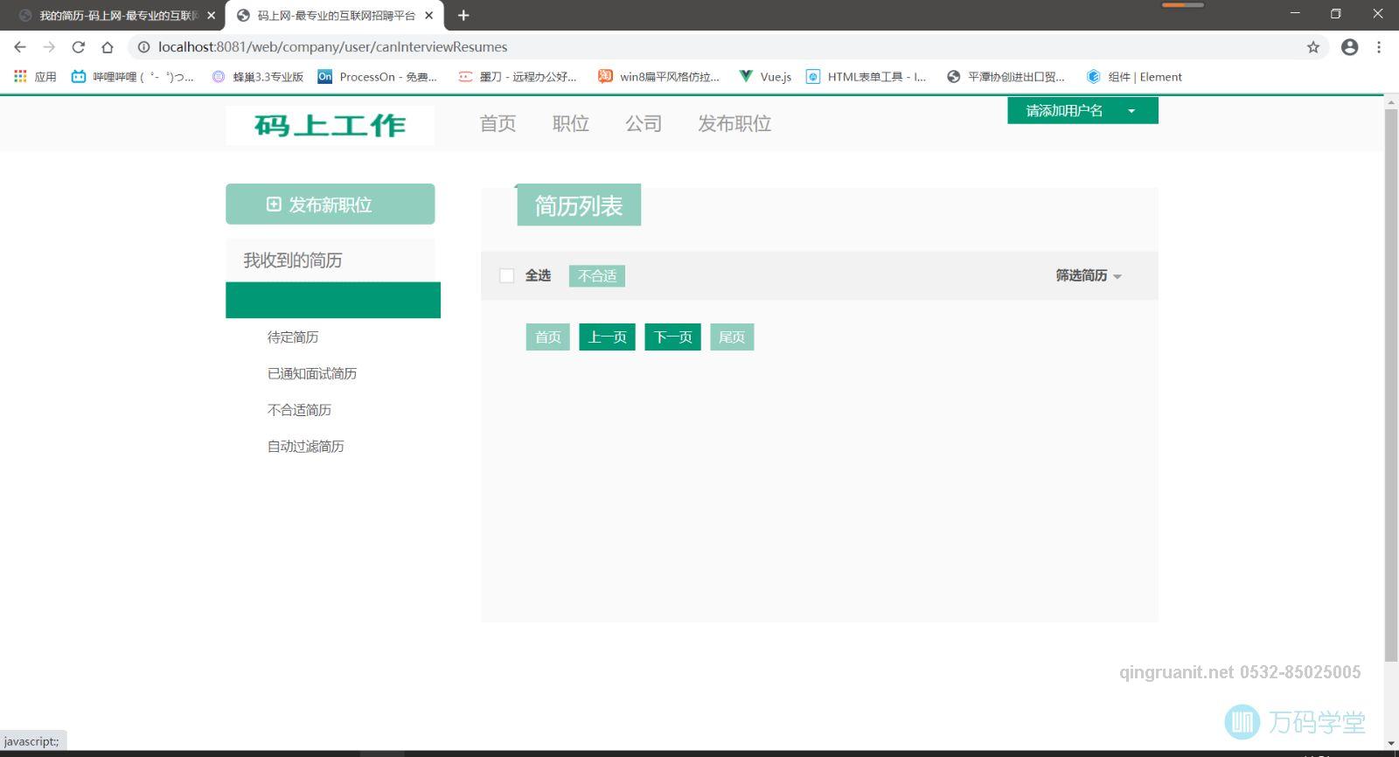The image size is (1399, 757).
Task: Open the 蜂巢3.3专业版 bookmark
Action: pos(258,77)
